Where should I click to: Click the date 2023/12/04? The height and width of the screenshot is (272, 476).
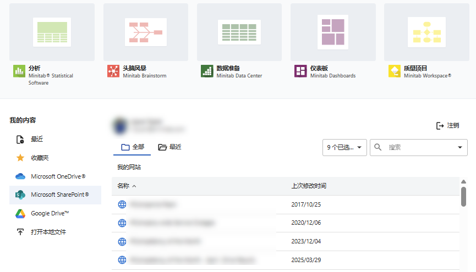click(x=306, y=241)
